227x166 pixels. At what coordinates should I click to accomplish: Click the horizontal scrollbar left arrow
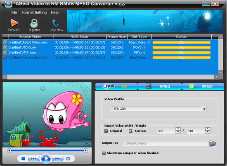click(5, 77)
